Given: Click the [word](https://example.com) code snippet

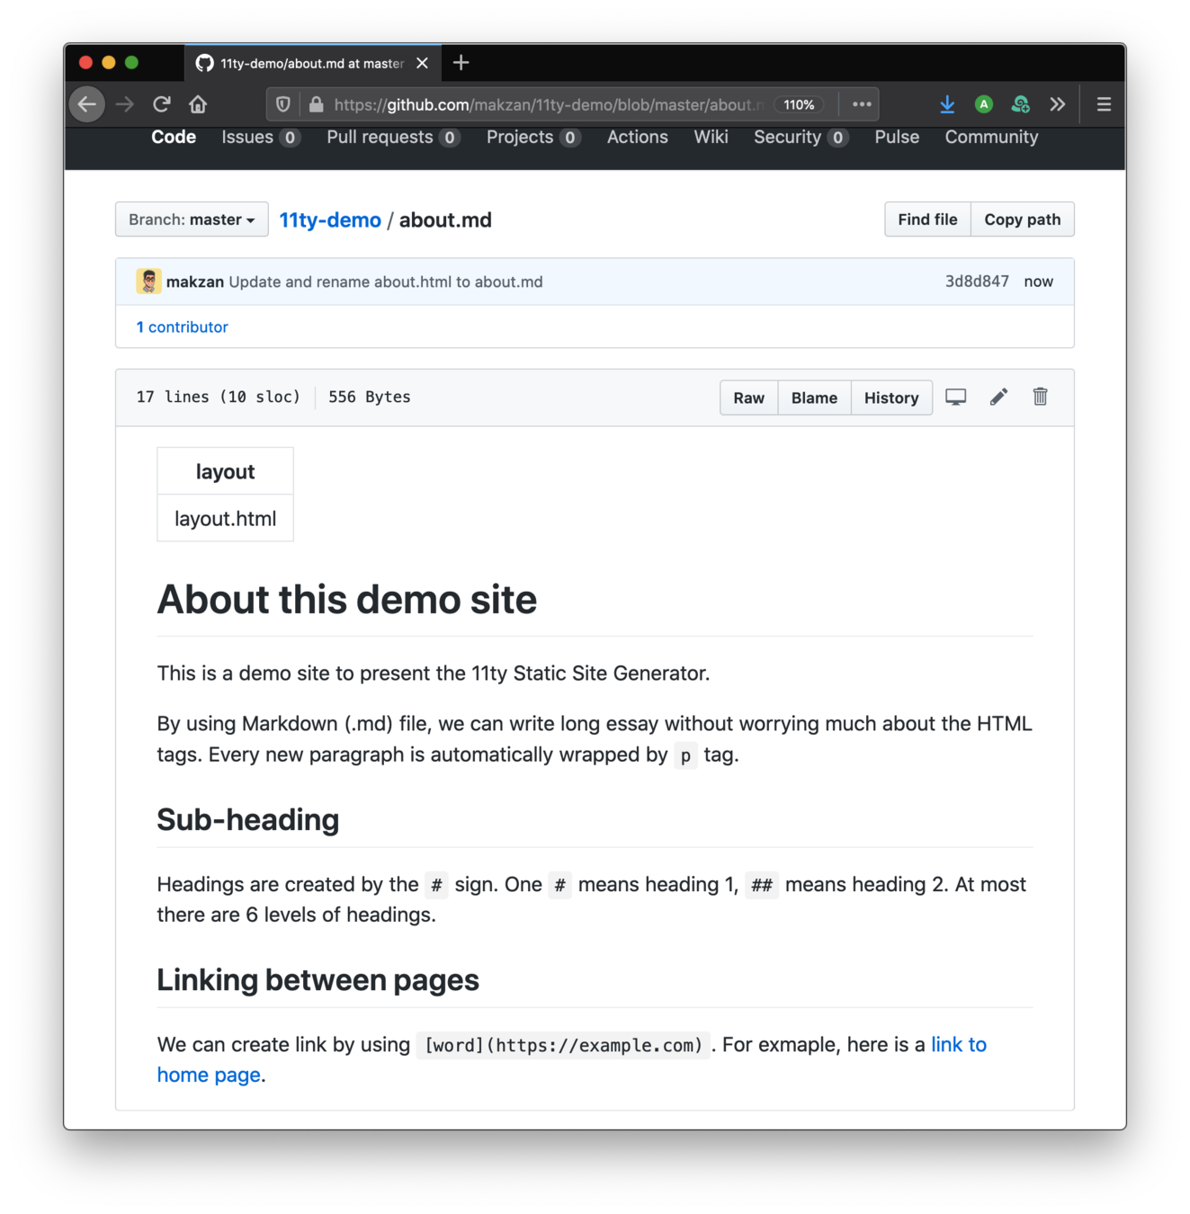Looking at the screenshot, I should point(563,1045).
